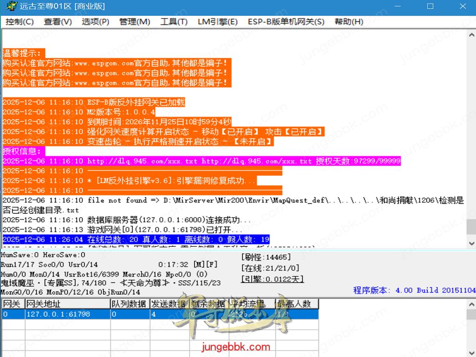
Task: Maximize the 远古至尊01区 window
Action: (x=430, y=7)
